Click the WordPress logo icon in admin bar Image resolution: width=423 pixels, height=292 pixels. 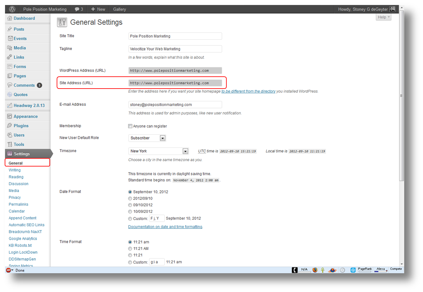[x=12, y=9]
